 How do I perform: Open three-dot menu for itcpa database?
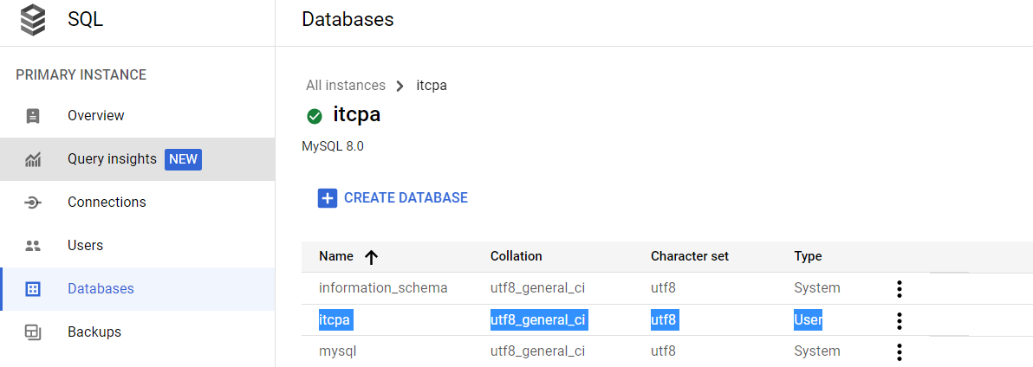tap(900, 321)
